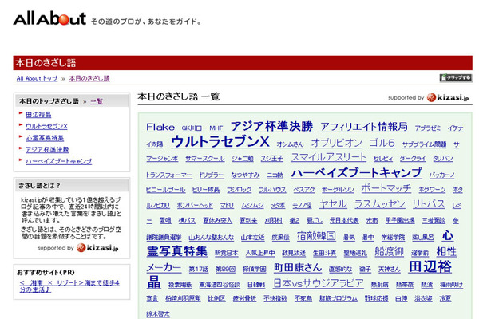Select large アジア杯準決勝 tag in cloud
This screenshot has height=319, width=487.
[x=271, y=126]
